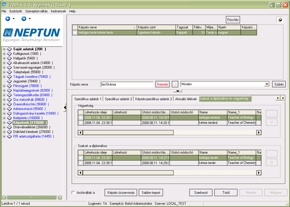290x207 pixels.
Task: Click the Sablon import button
Action: tap(151, 193)
